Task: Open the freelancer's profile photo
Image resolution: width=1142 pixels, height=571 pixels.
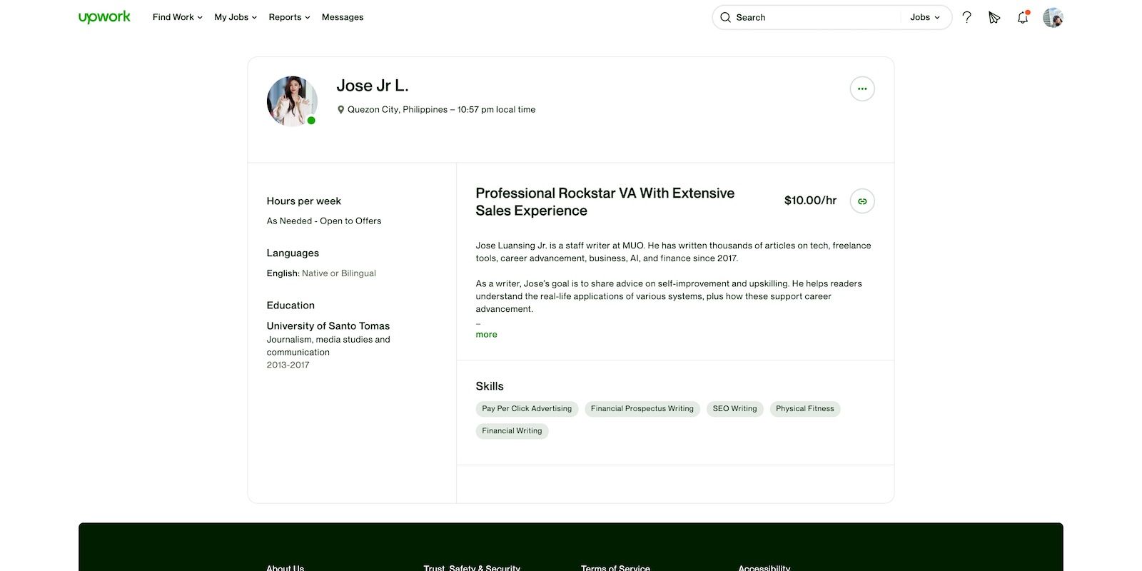Action: coord(292,101)
